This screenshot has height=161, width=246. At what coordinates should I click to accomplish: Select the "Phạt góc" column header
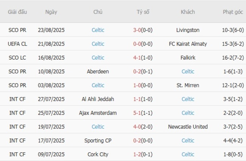tap(233, 12)
